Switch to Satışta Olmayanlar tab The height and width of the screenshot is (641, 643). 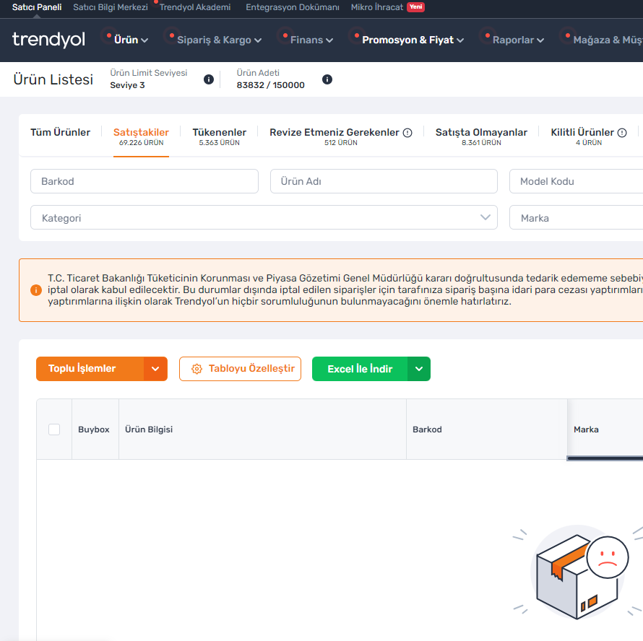coord(481,136)
